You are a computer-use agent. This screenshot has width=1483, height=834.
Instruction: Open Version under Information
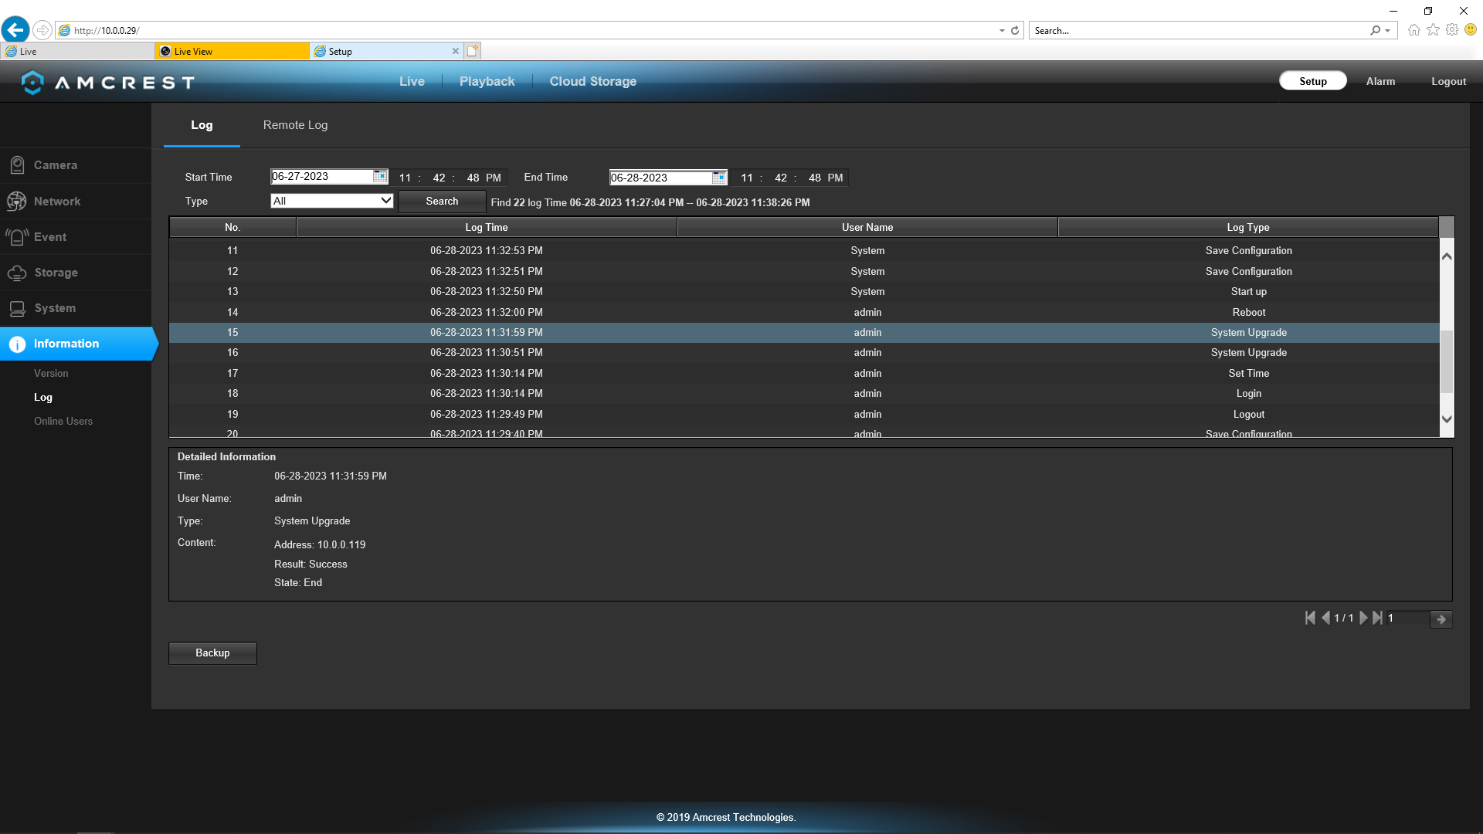[x=51, y=374]
